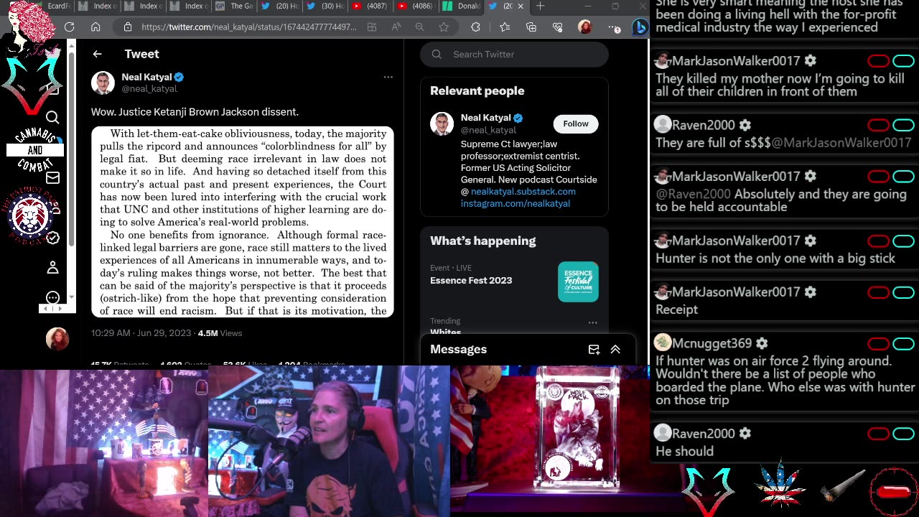919x517 pixels.
Task: Toggle teal pill on 'Hunter is not the only' message
Action: [x=903, y=241]
